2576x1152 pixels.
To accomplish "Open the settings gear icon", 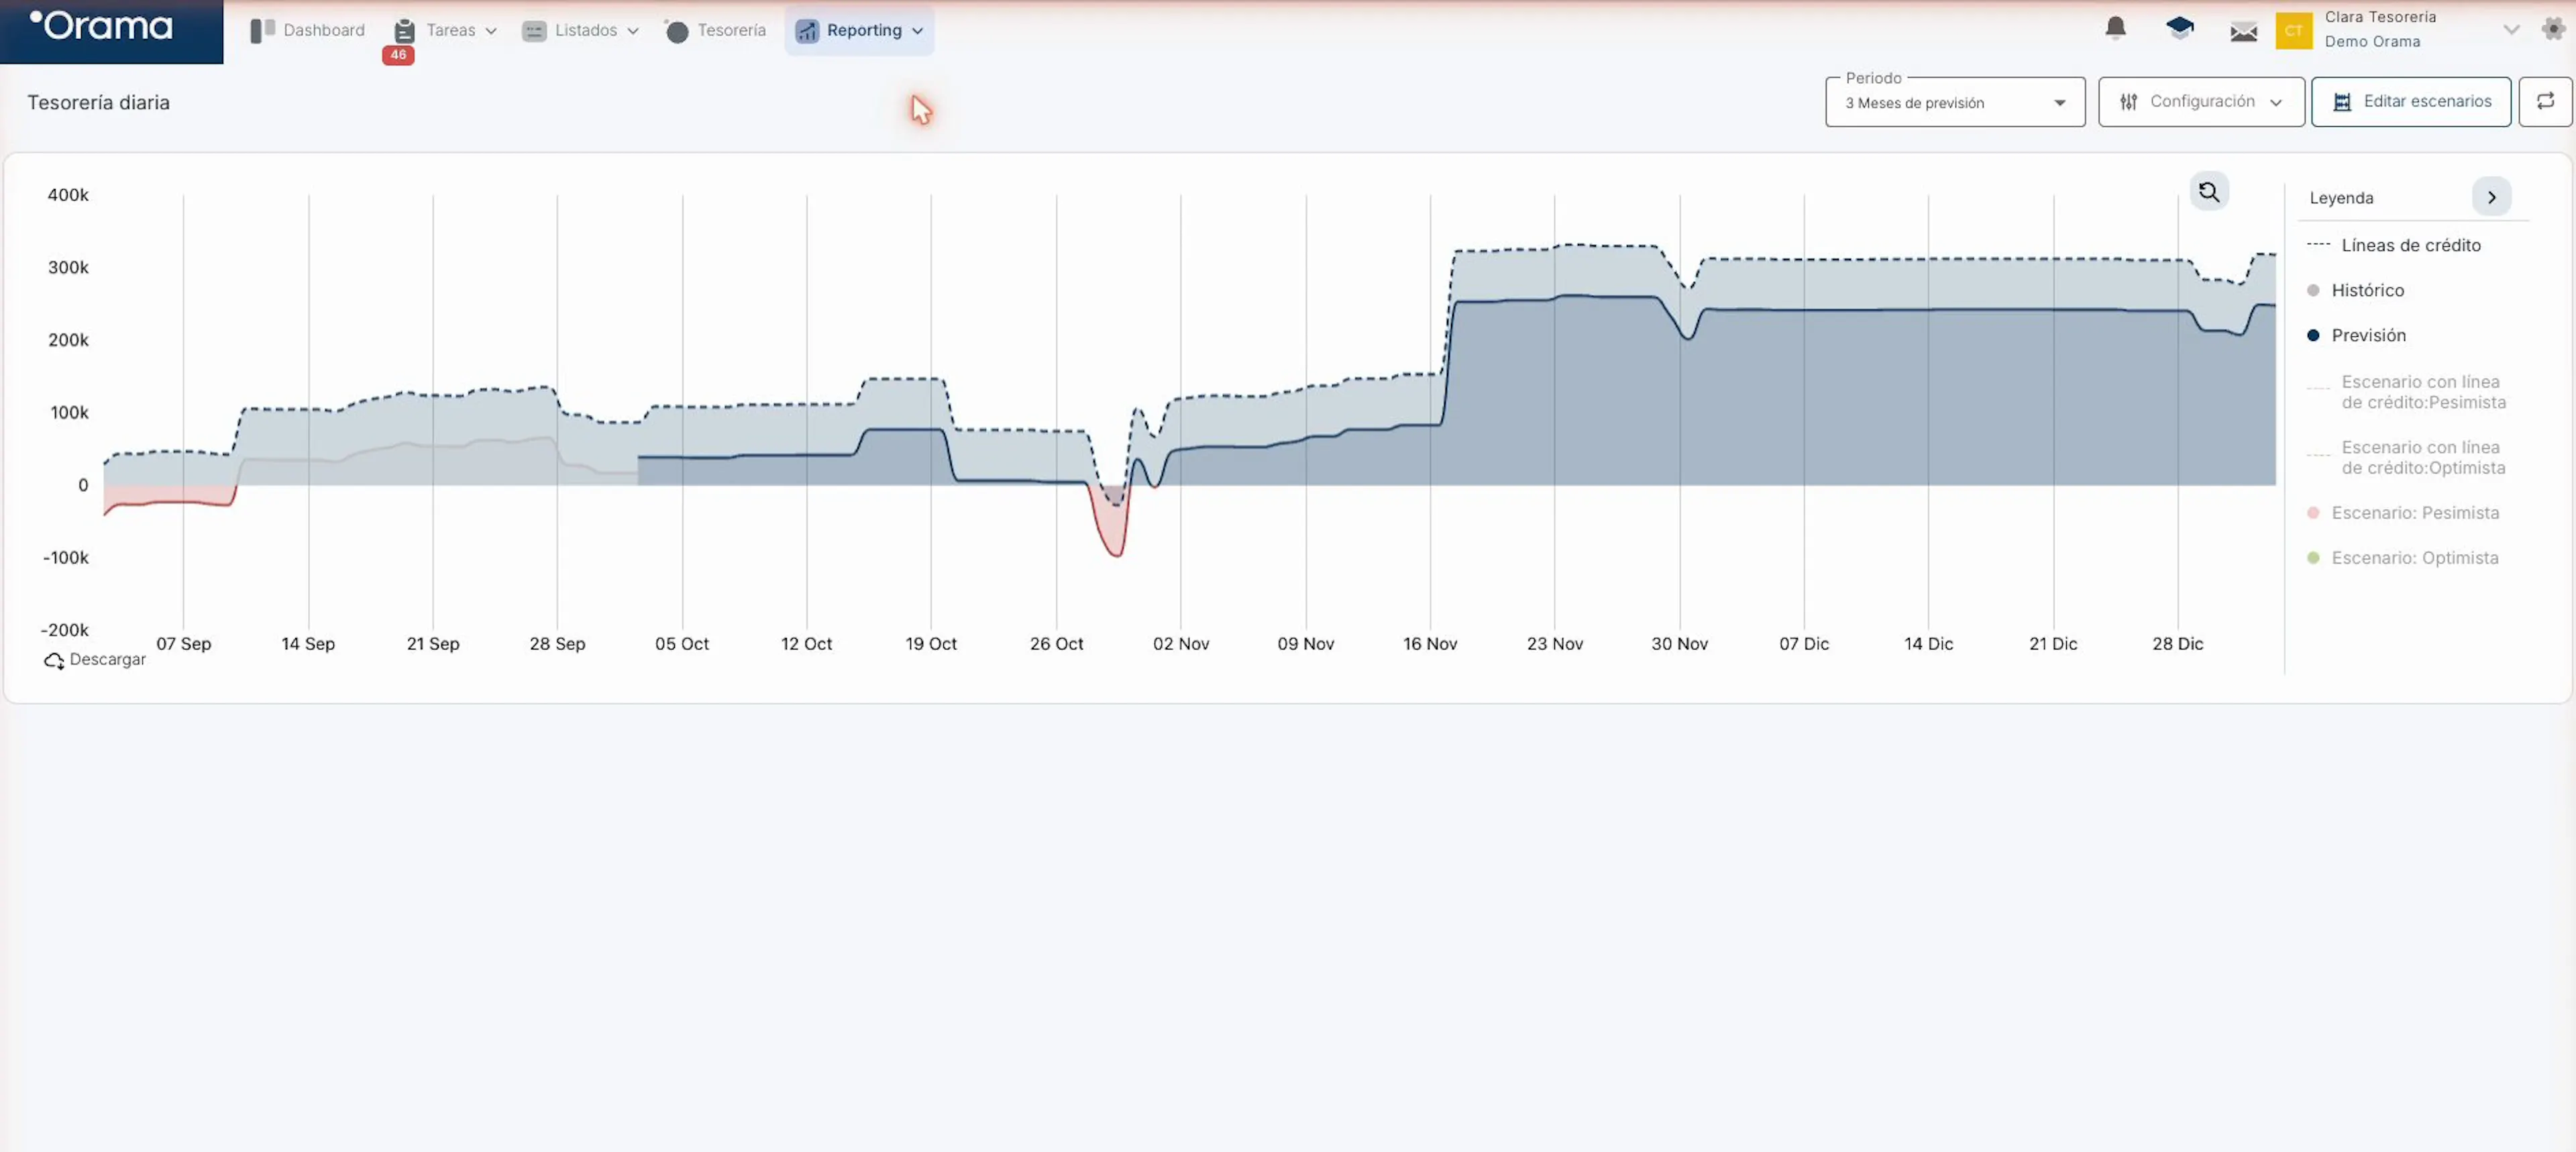I will (x=2553, y=28).
